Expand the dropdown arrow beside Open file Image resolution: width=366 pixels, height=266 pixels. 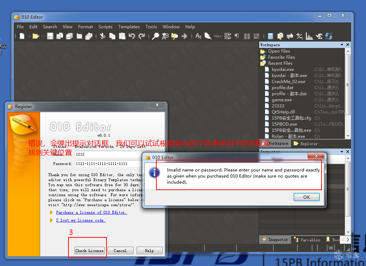(43, 36)
